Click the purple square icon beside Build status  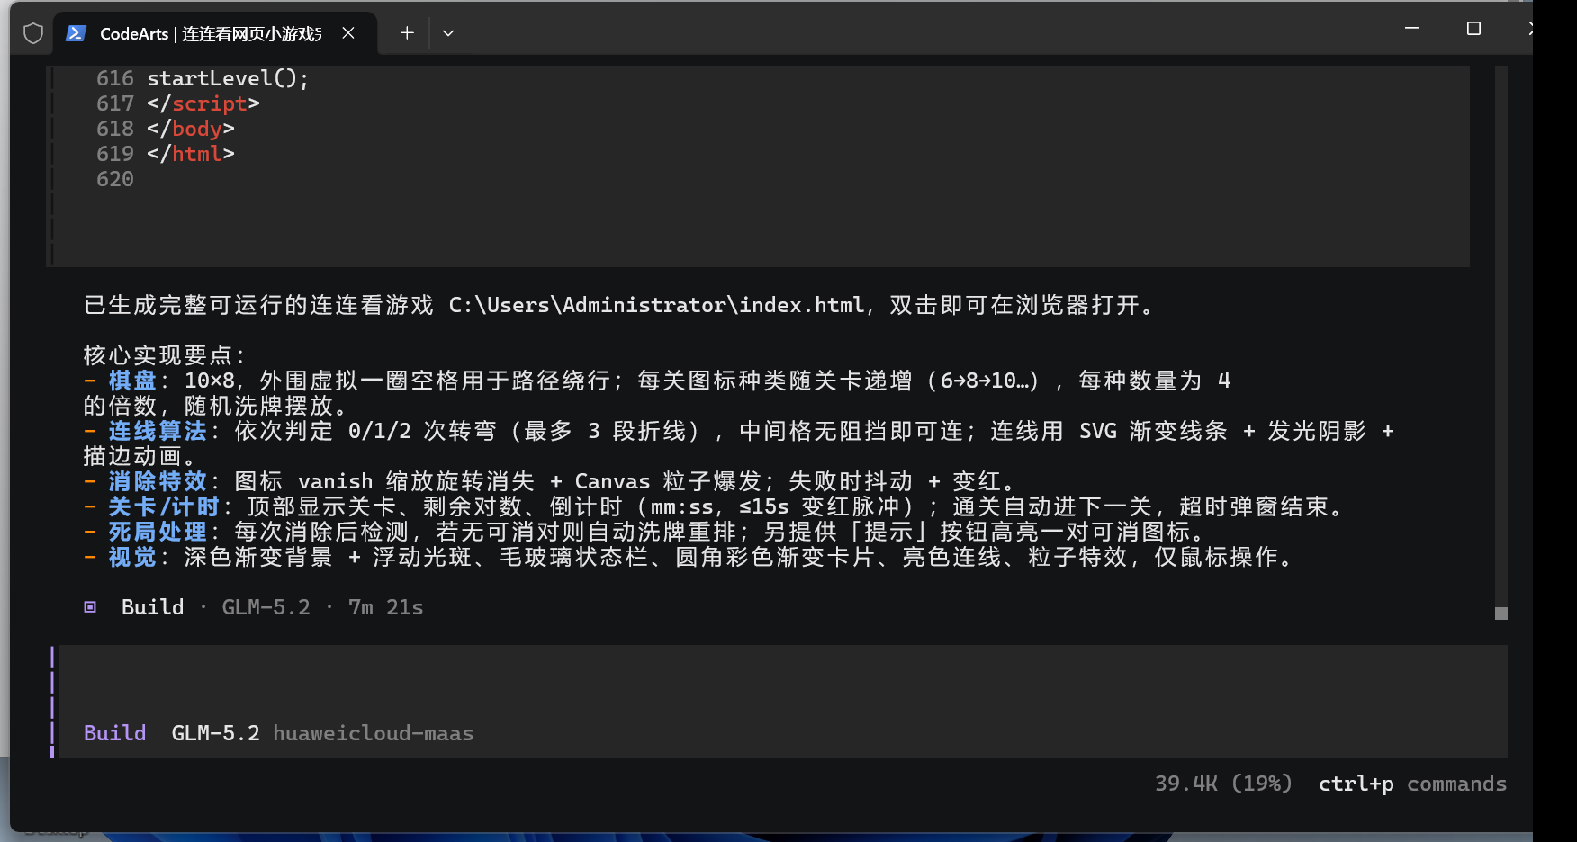(x=90, y=607)
